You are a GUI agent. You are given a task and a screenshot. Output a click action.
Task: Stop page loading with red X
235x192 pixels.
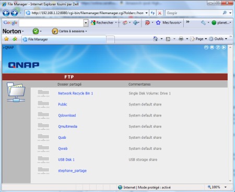160,13
